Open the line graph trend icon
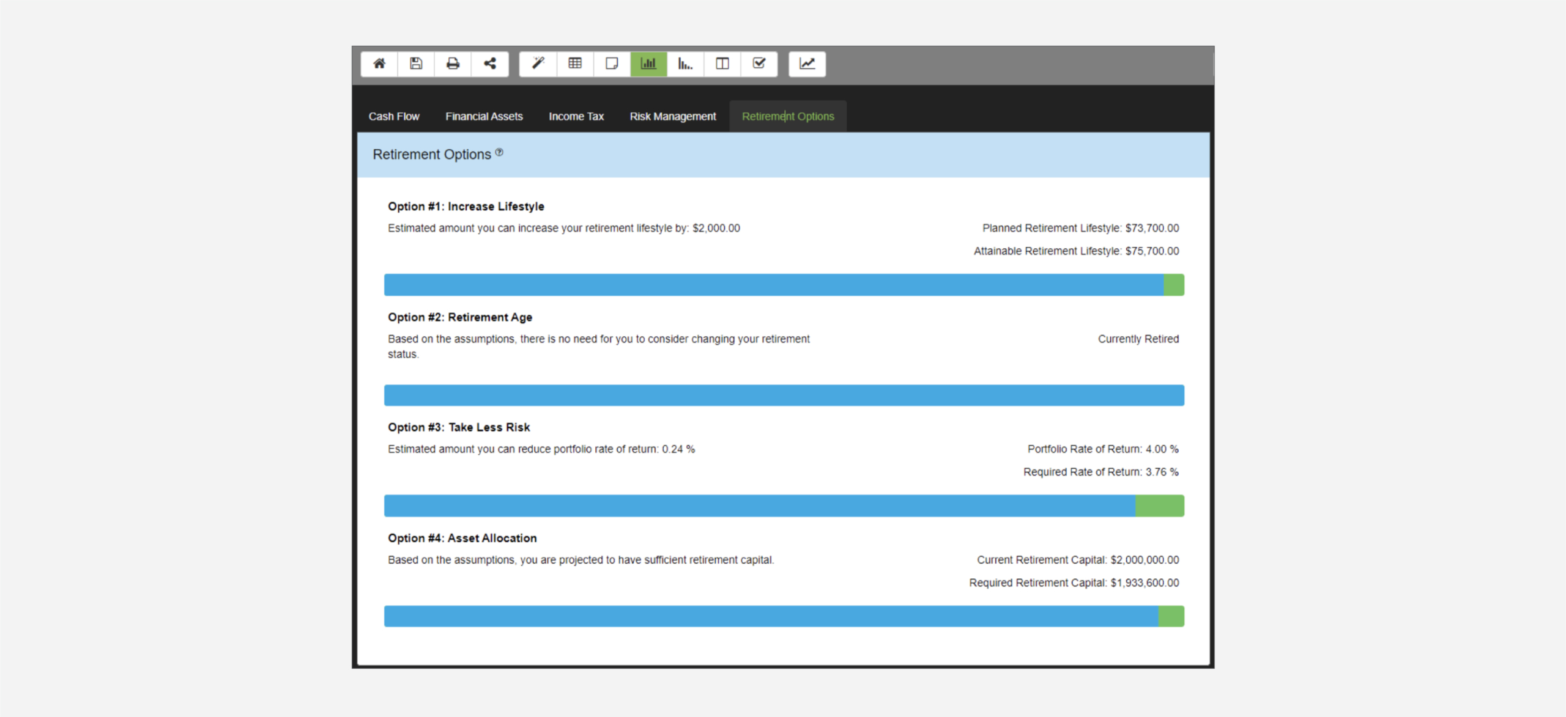This screenshot has height=717, width=1566. coord(807,64)
